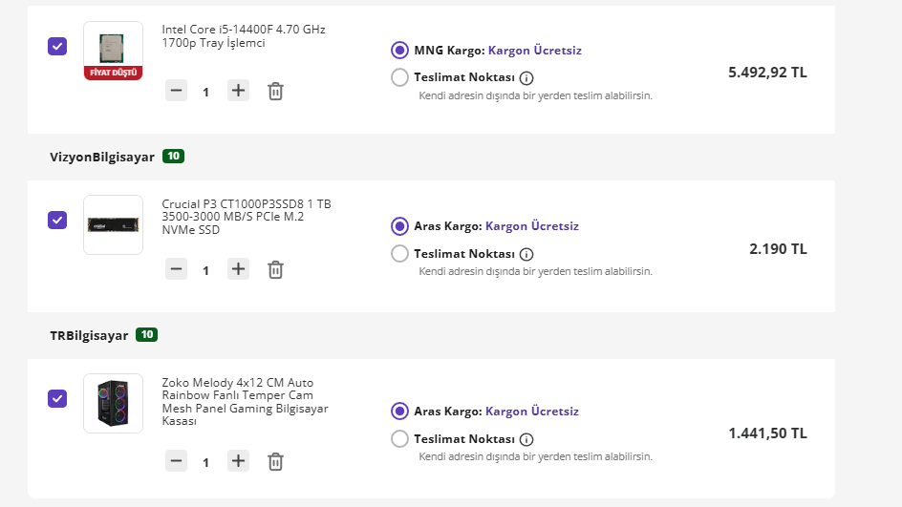Choose Teslimat Noktası for the Intel processor
Viewport: 902px width, 507px height.
point(399,77)
